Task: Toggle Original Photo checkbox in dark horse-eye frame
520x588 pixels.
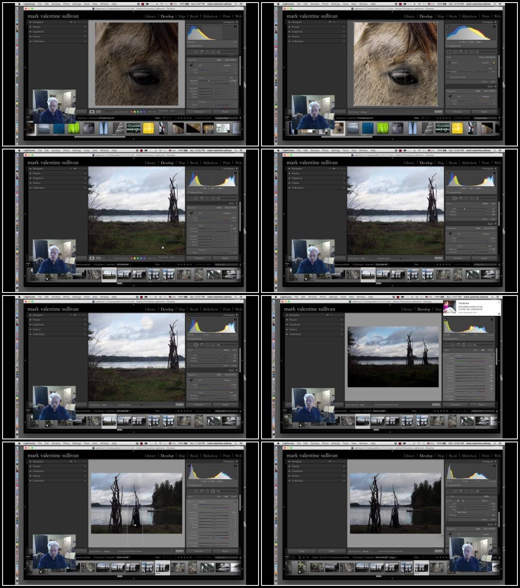Action: (189, 46)
